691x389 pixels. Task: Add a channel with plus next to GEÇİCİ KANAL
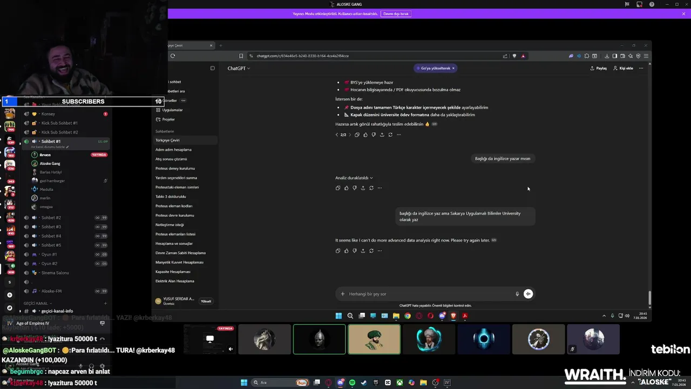pyautogui.click(x=105, y=303)
